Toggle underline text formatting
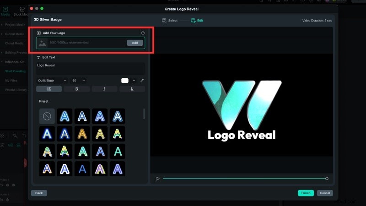Image resolution: width=366 pixels, height=206 pixels. (x=132, y=89)
